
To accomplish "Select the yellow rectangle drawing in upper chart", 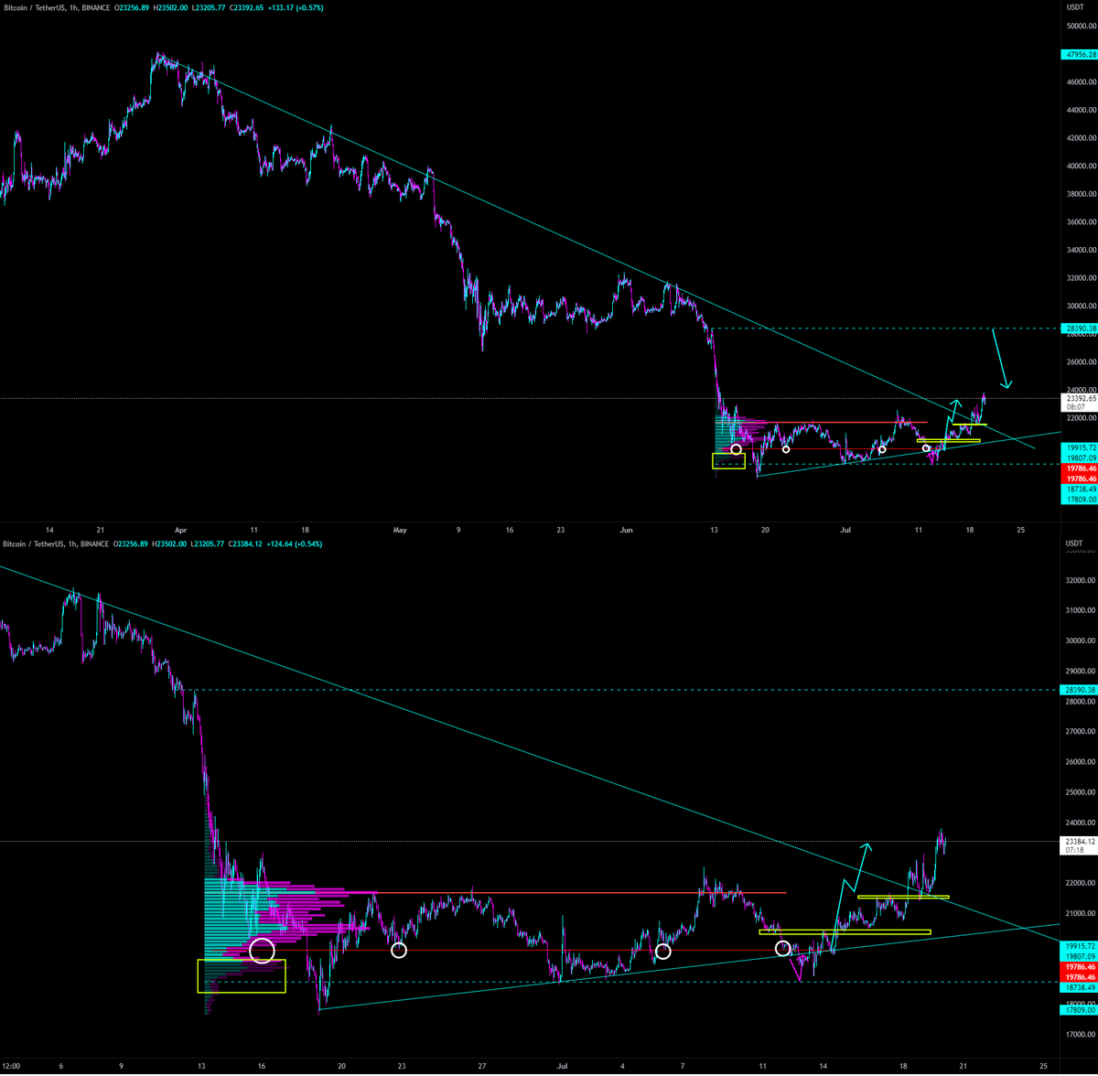I will pos(729,461).
